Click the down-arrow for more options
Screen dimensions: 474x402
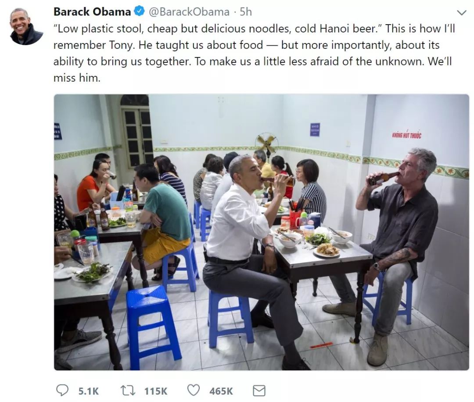pyautogui.click(x=463, y=12)
